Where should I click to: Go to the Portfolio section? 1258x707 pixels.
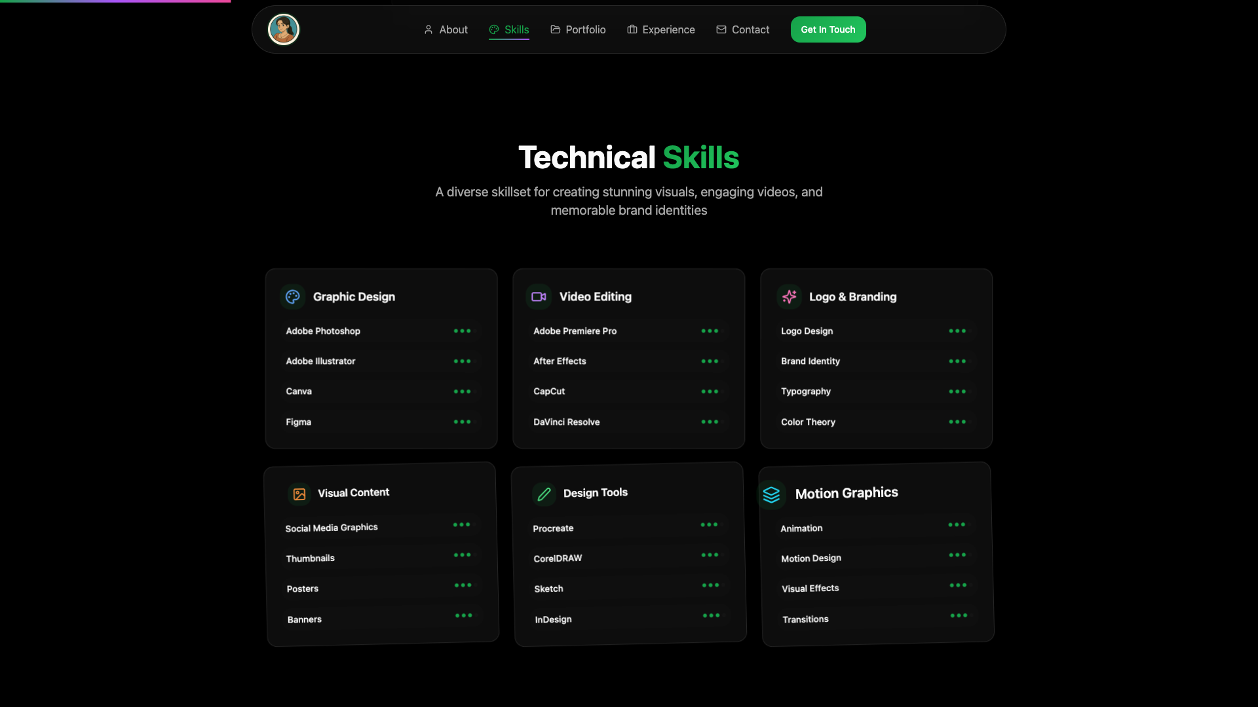tap(578, 29)
